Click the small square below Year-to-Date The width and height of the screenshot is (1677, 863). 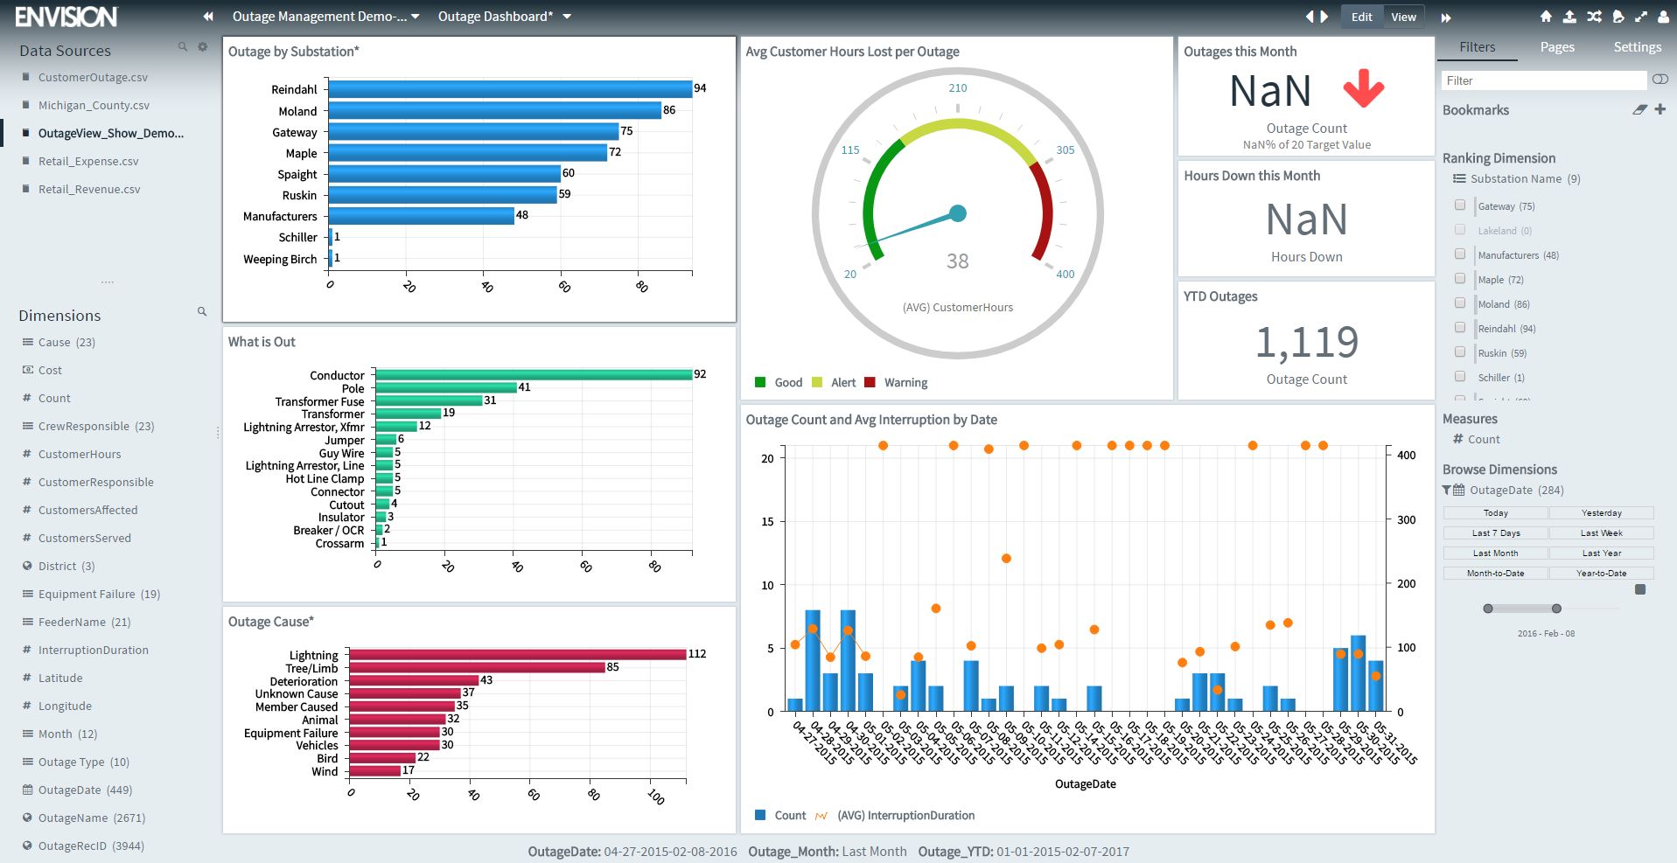point(1640,589)
